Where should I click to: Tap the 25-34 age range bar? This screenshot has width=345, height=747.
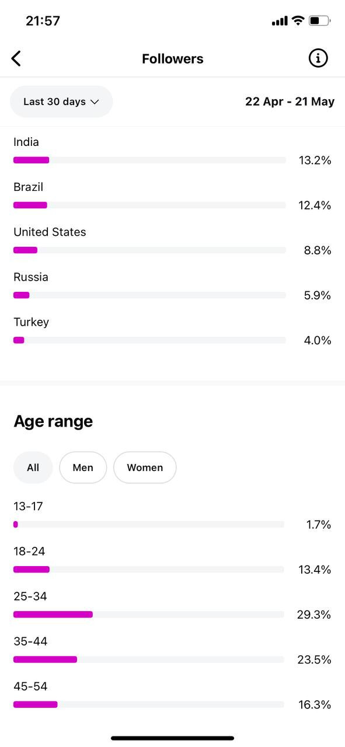[x=149, y=615]
